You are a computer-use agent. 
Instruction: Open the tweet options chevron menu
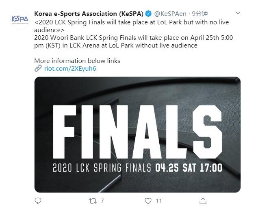(x=238, y=13)
